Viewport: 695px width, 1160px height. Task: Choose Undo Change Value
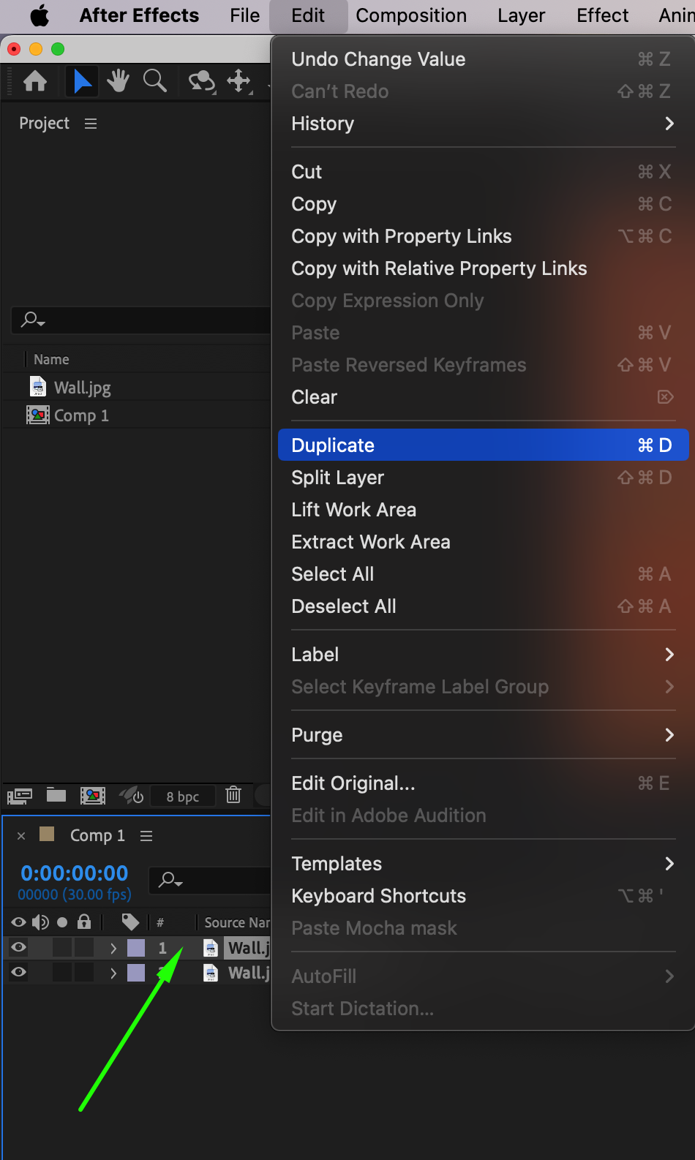(x=482, y=59)
